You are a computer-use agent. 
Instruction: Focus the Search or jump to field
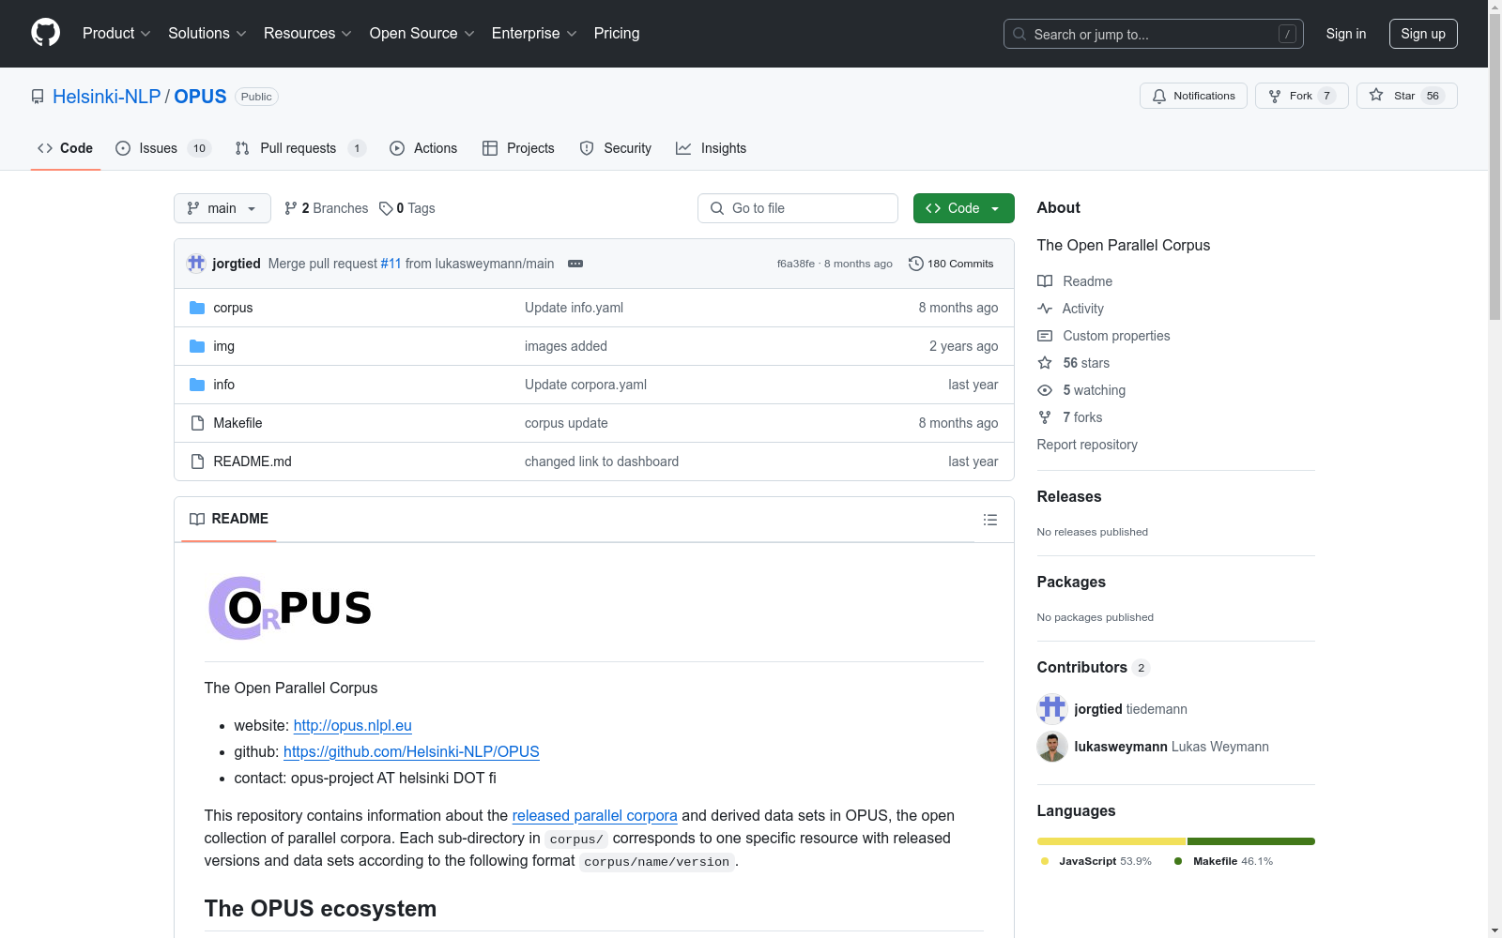tap(1154, 34)
